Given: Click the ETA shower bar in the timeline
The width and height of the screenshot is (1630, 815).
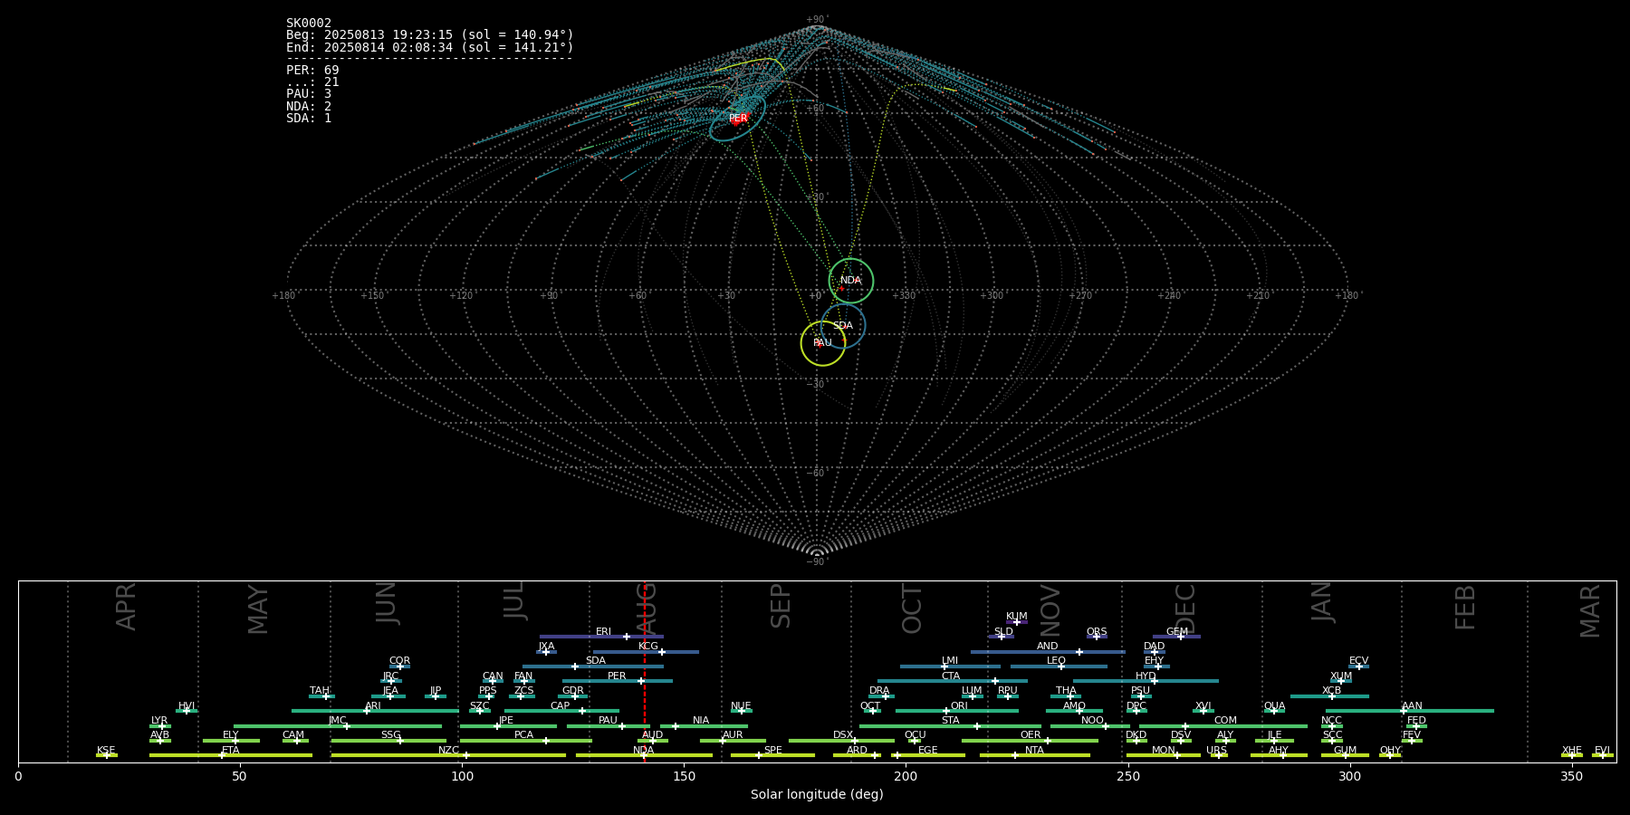Looking at the screenshot, I should 231,755.
